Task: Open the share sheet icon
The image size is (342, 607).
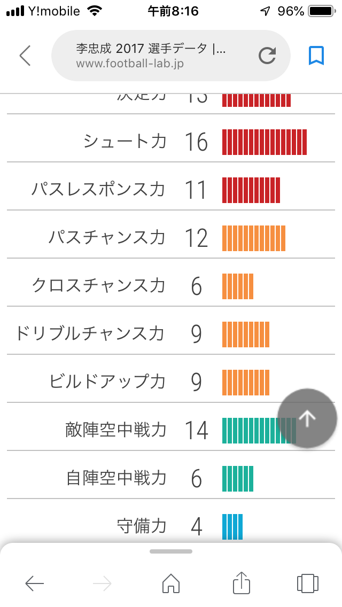Action: [x=242, y=582]
